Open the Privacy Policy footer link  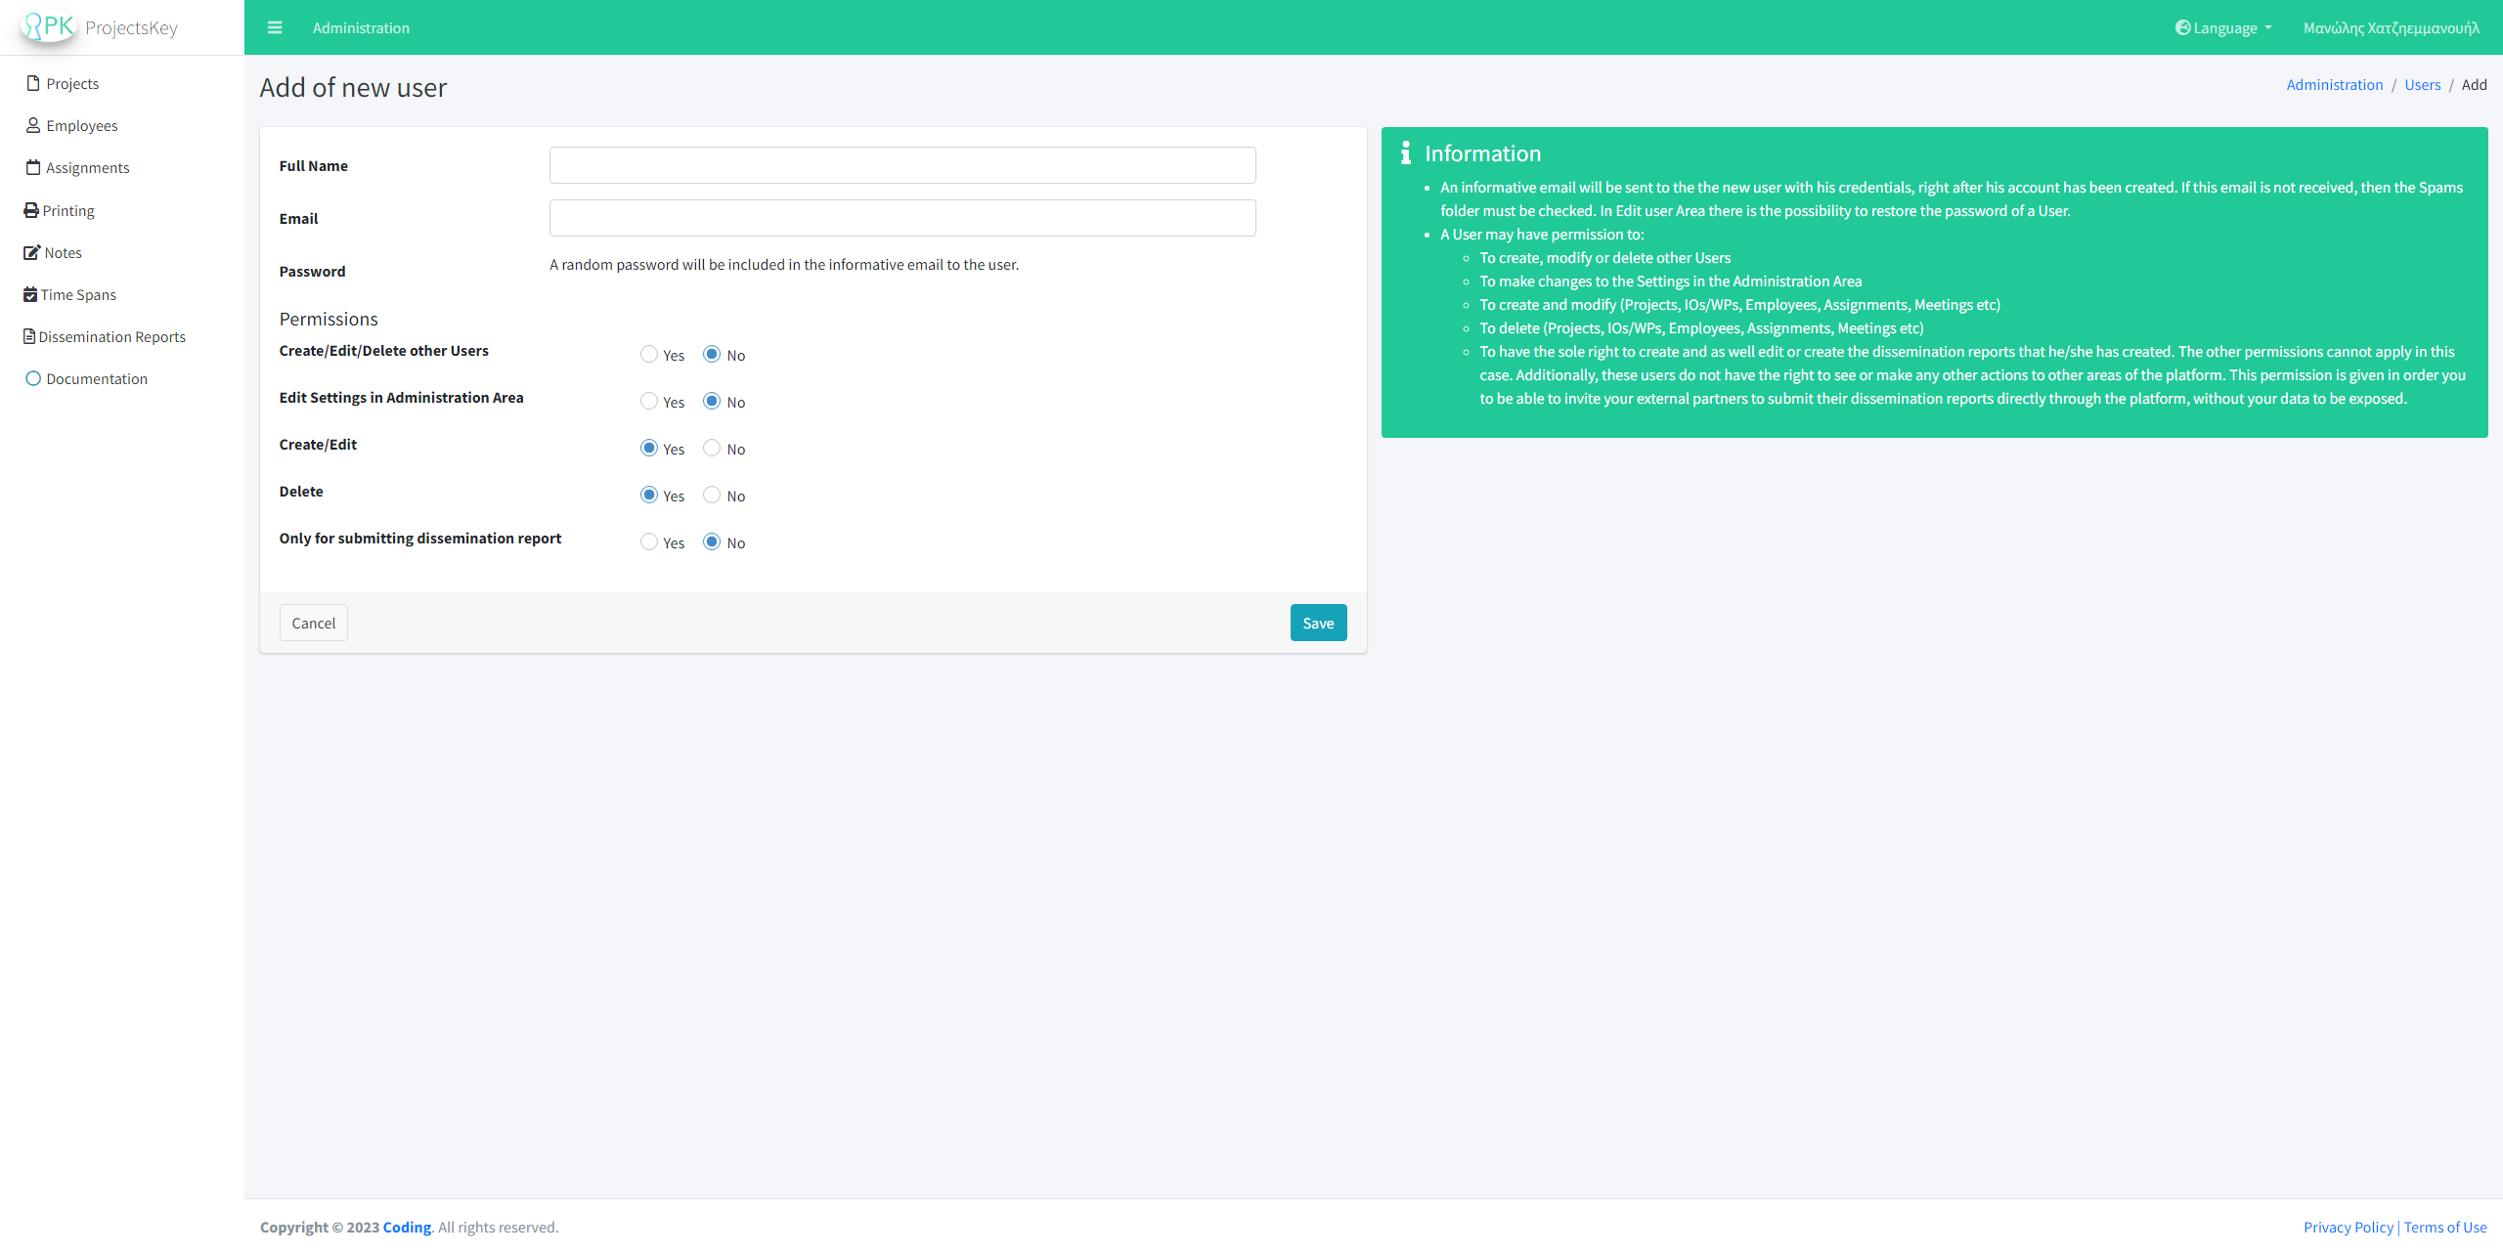pos(2348,1227)
